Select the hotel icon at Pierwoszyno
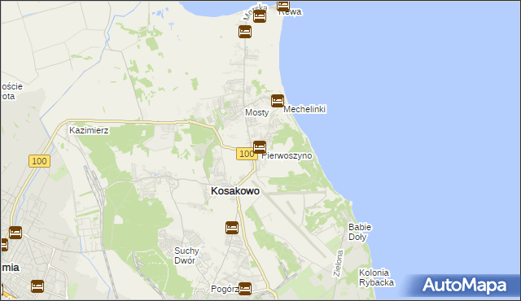 pyautogui.click(x=260, y=147)
